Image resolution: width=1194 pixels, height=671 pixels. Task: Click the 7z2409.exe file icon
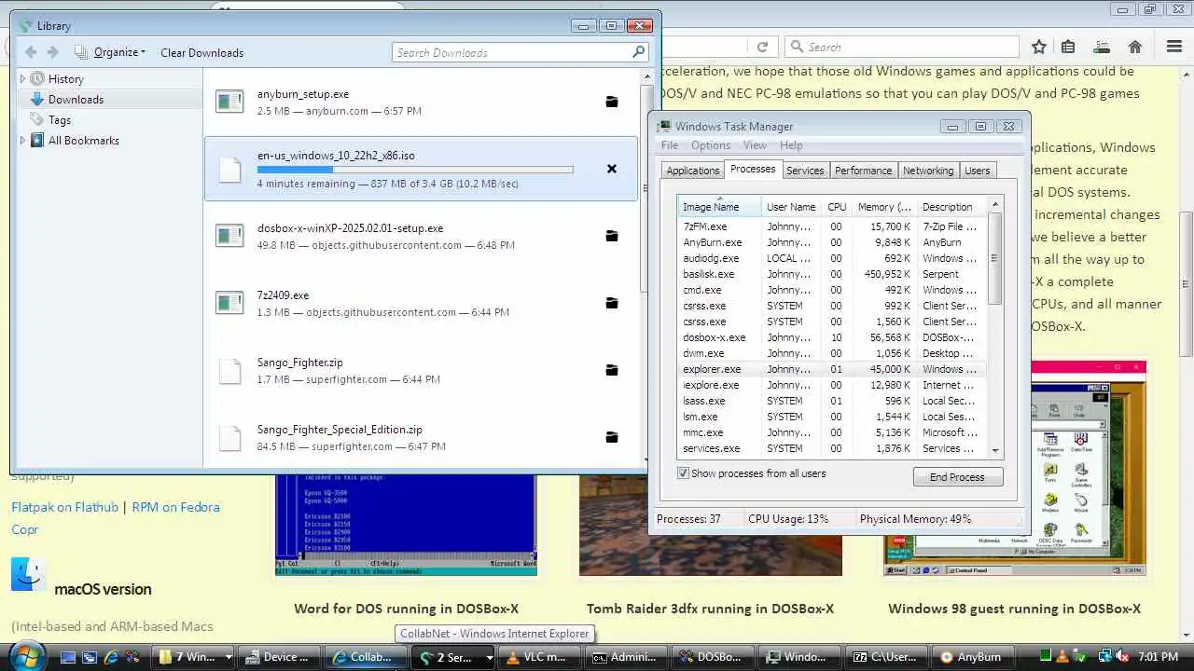coord(229,302)
